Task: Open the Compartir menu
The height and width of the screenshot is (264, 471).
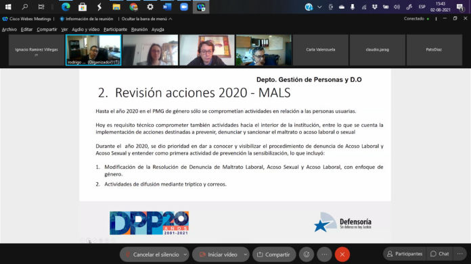Action: (47, 29)
